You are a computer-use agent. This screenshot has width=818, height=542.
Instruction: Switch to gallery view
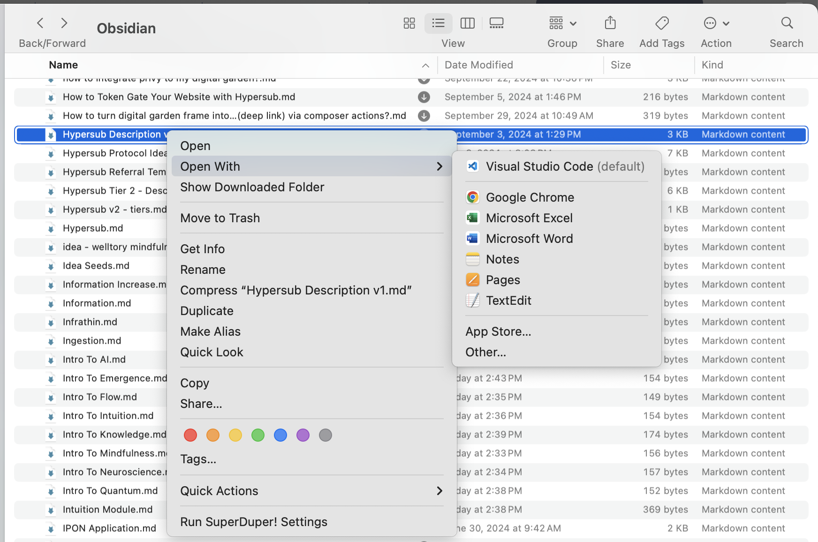point(496,23)
